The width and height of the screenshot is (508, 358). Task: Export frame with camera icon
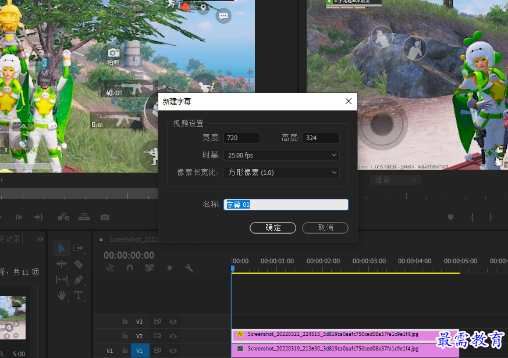(x=105, y=217)
